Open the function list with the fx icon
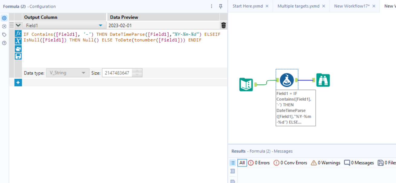This screenshot has width=396, height=183. tap(18, 34)
